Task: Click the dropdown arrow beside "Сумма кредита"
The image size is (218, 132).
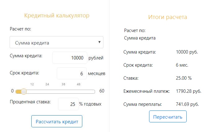Action: point(99,42)
